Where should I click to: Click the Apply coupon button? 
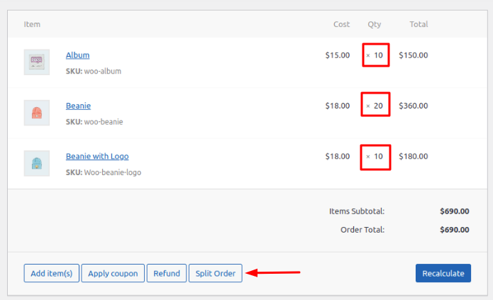click(x=113, y=273)
